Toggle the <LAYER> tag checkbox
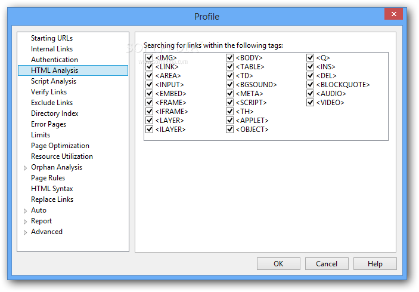This screenshot has width=419, height=292. click(149, 120)
